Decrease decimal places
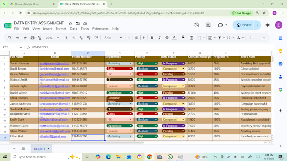The image size is (287, 161). coord(81,38)
